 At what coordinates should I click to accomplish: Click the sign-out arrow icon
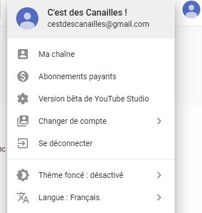click(x=23, y=143)
